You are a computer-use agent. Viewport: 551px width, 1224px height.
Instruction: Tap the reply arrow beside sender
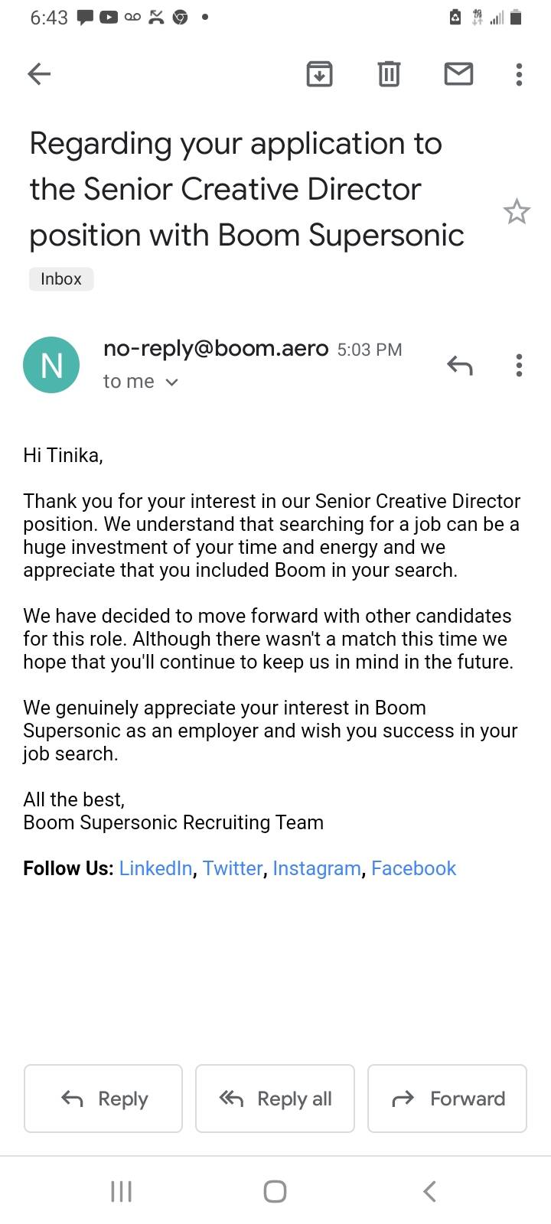click(459, 366)
